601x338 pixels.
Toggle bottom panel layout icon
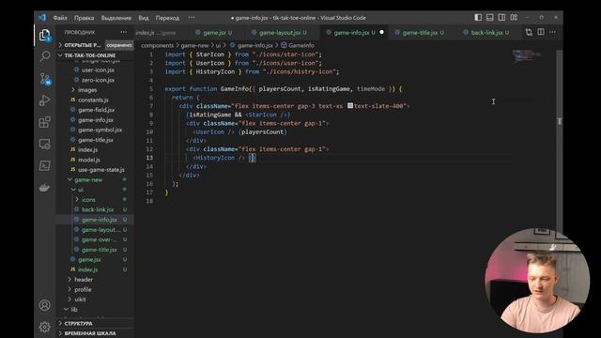[x=490, y=17]
